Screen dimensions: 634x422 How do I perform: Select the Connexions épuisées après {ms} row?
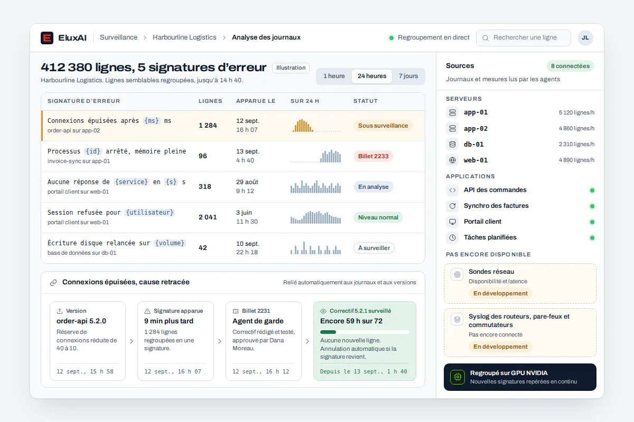[233, 126]
